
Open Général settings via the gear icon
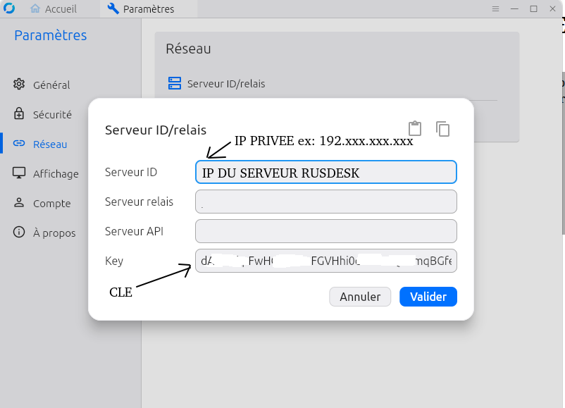point(20,85)
